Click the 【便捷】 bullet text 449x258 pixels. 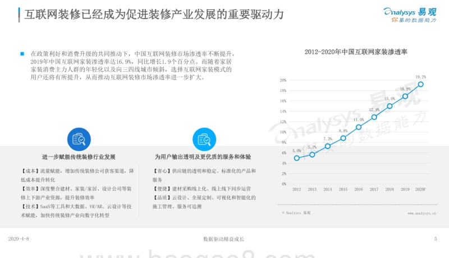click(x=201, y=189)
